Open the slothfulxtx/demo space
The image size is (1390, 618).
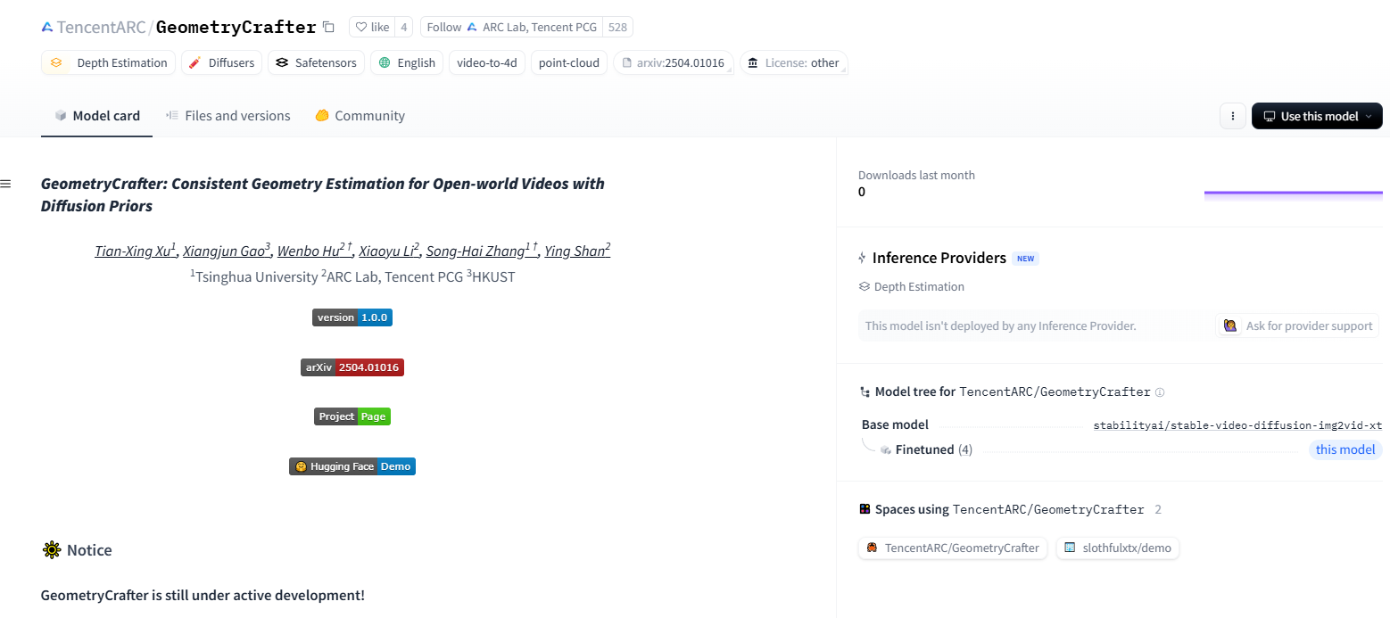pos(1118,548)
